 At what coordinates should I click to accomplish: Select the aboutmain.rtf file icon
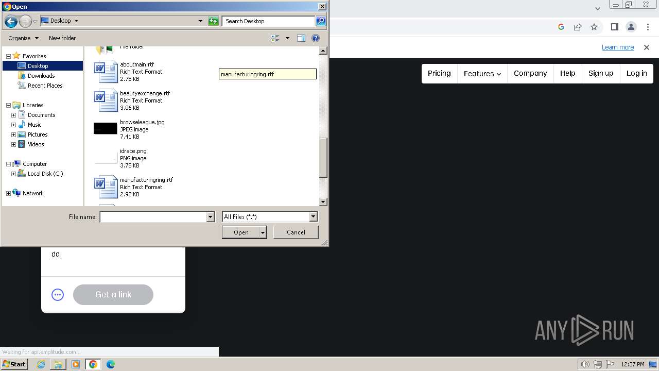coord(106,72)
